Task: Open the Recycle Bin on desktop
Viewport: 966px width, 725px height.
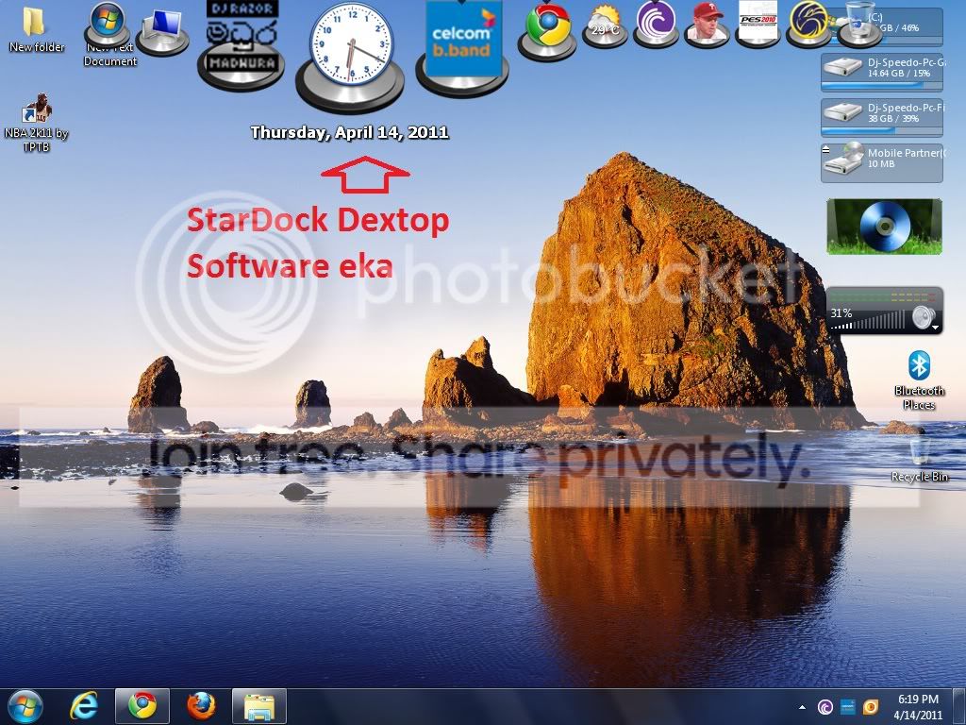Action: 919,458
